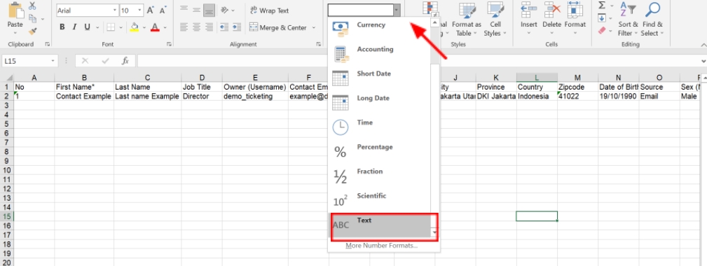Collapse the ribbon chevron
This screenshot has width=707, height=266.
(703, 45)
